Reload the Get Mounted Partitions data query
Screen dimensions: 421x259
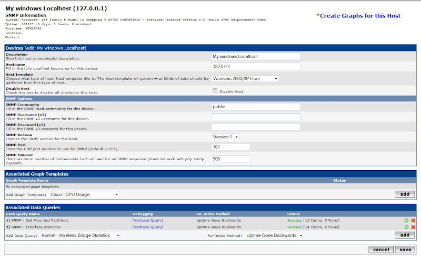pyautogui.click(x=406, y=220)
